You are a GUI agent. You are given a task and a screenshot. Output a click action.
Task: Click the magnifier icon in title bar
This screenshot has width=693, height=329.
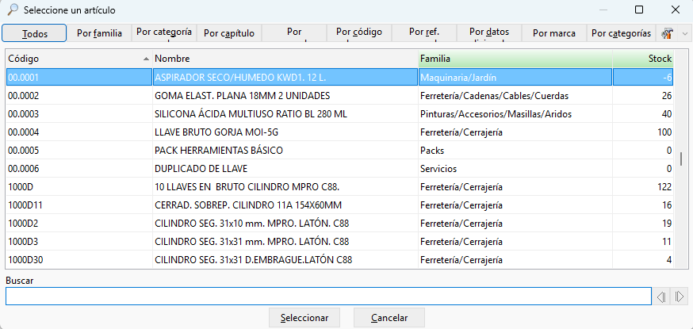(x=13, y=10)
